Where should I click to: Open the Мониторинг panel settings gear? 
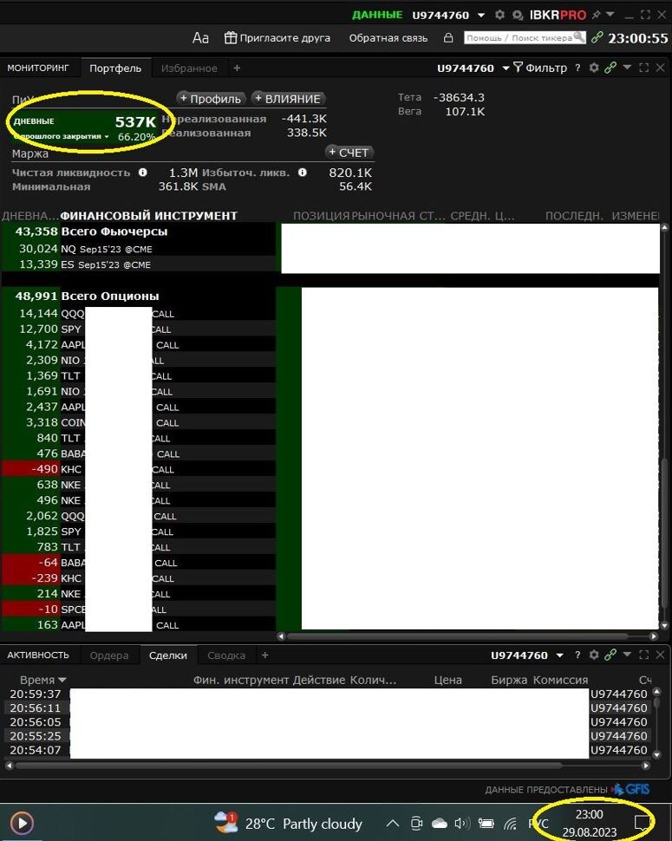[594, 68]
